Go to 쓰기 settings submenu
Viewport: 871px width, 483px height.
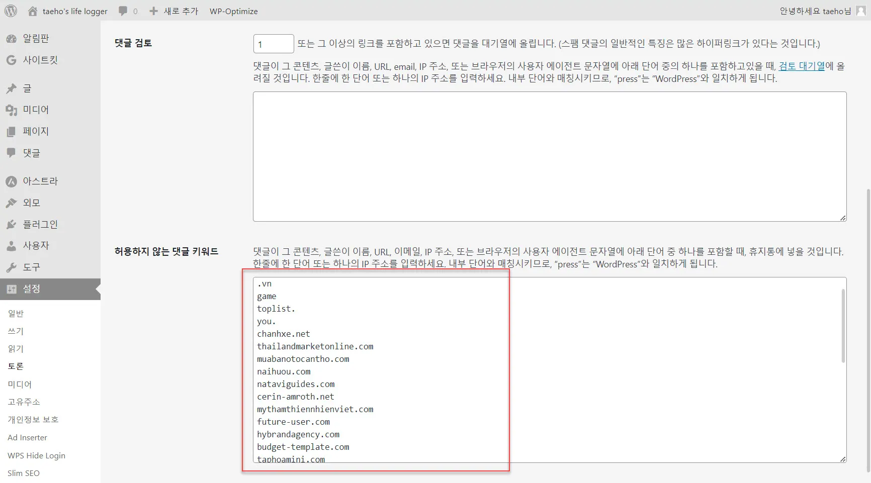pyautogui.click(x=16, y=331)
